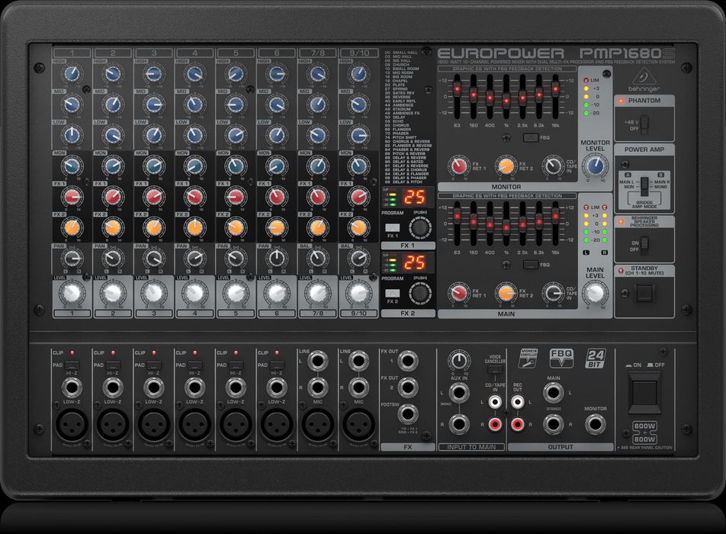Click the Monitor FX RET 2 orange knob
726x534 pixels.
[506, 166]
